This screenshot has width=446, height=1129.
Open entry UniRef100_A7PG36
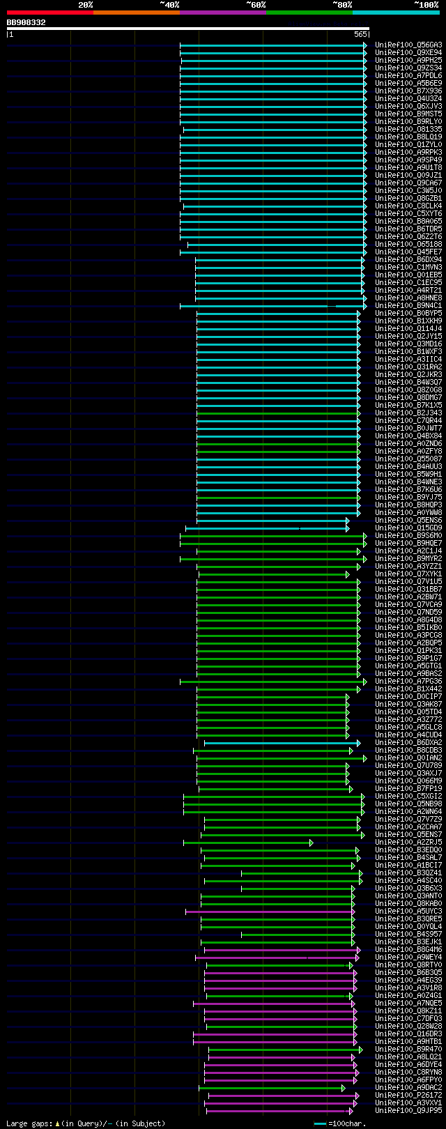click(408, 681)
